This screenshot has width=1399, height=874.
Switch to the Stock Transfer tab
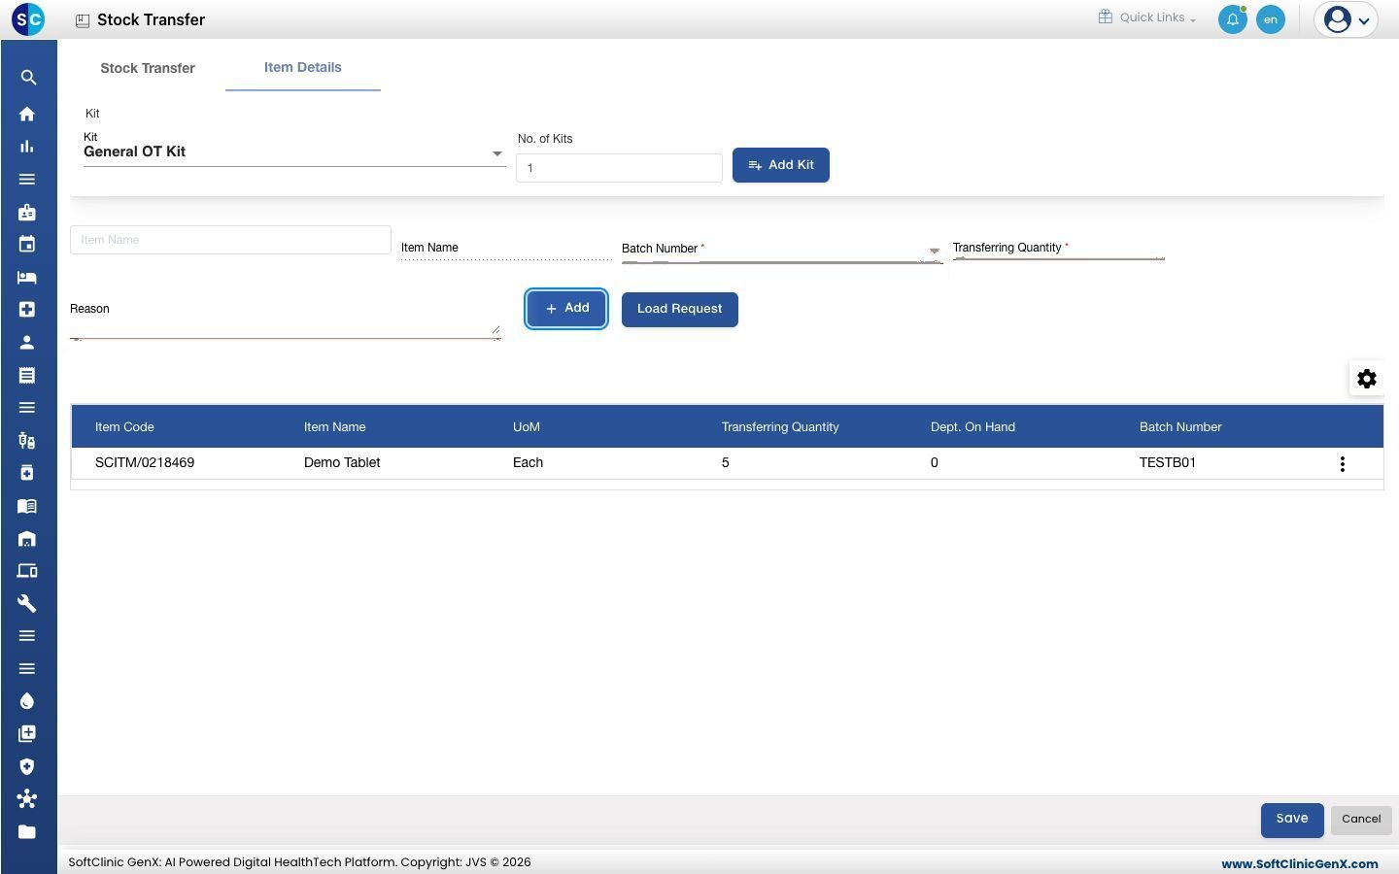click(148, 68)
